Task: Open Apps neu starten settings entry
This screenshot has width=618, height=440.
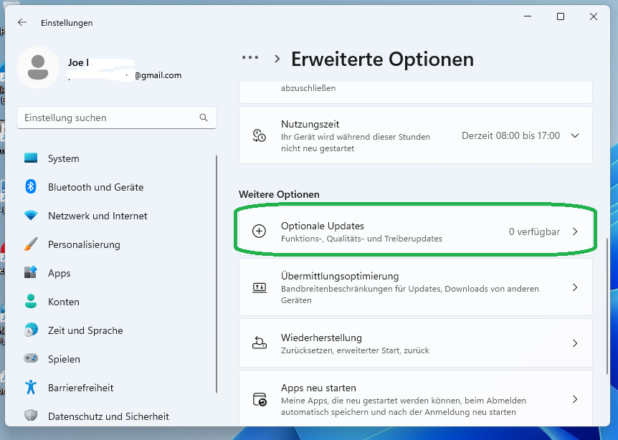Action: coord(415,399)
